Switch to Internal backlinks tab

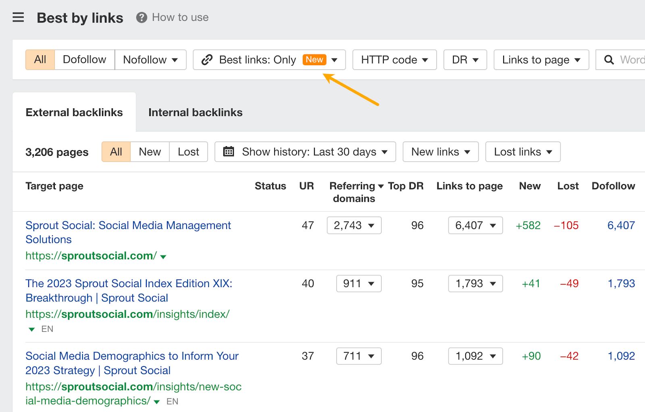click(x=195, y=112)
